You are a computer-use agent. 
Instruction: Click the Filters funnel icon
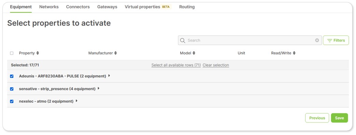tap(329, 40)
